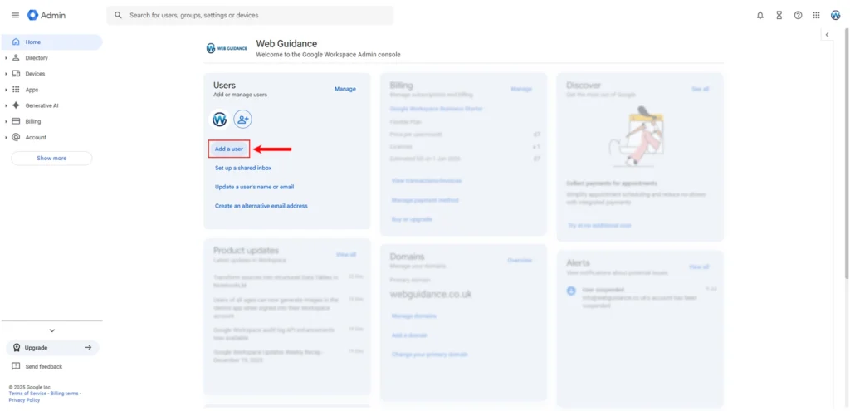
Task: Click Create an alternative email address
Action: 261,206
